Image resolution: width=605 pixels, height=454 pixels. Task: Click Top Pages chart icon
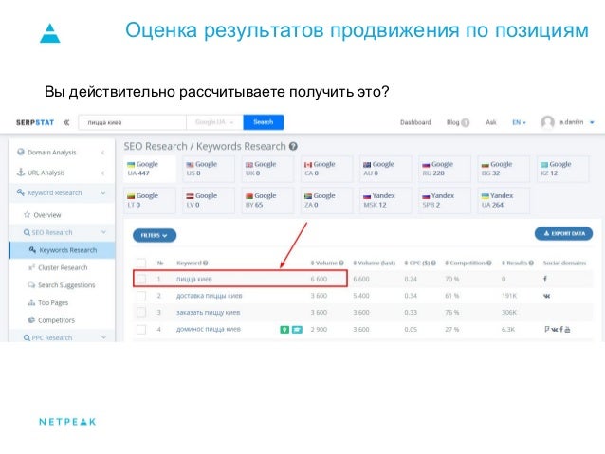31,302
